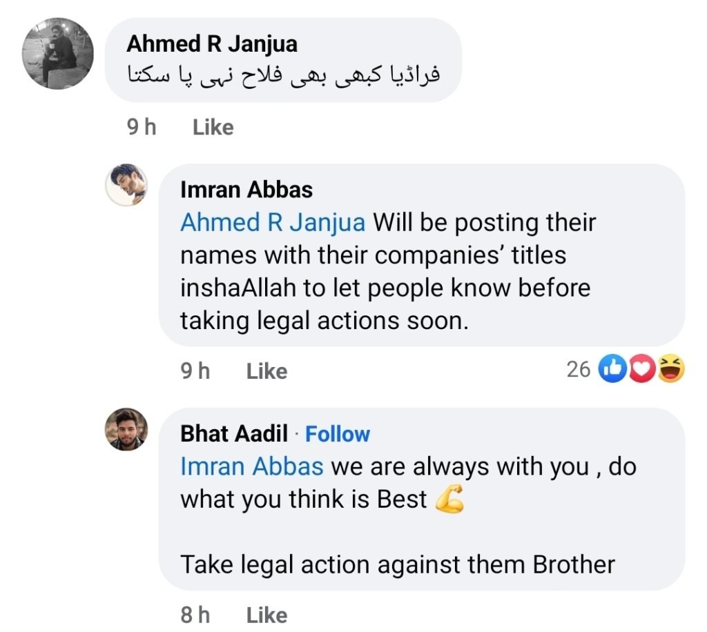Open Ahmed R Janjua's profile picture
Viewport: 707px width, 632px height.
(58, 53)
